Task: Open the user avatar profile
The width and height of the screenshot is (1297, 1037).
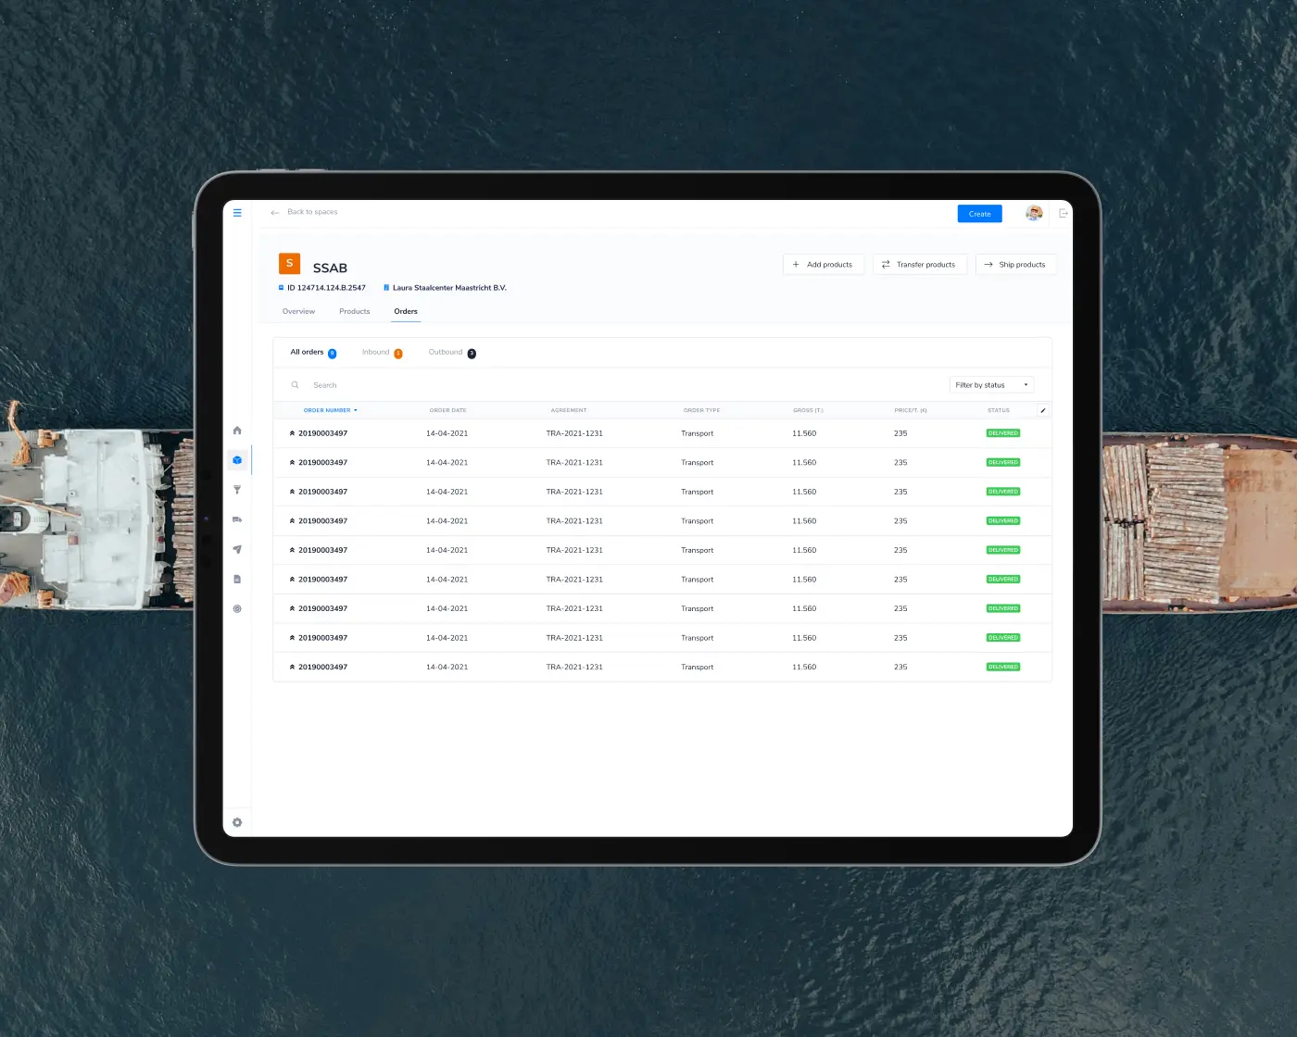Action: (1034, 214)
